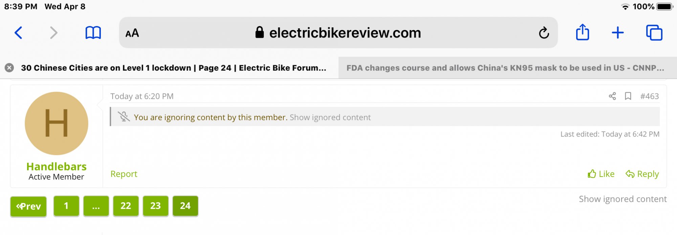Share post #463 using the share icon

(x=612, y=96)
